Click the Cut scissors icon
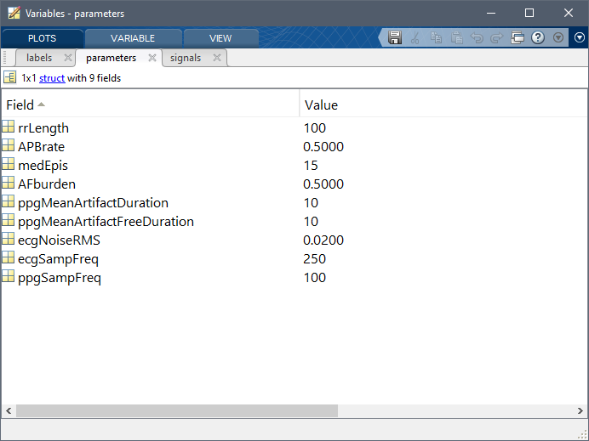Screen dimensions: 589x441 pos(415,37)
